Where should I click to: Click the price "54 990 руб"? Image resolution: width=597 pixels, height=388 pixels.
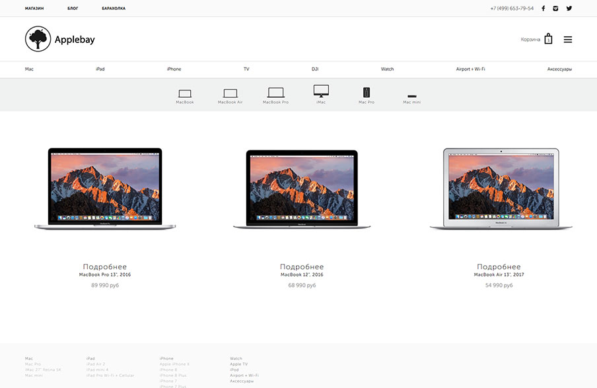click(499, 285)
